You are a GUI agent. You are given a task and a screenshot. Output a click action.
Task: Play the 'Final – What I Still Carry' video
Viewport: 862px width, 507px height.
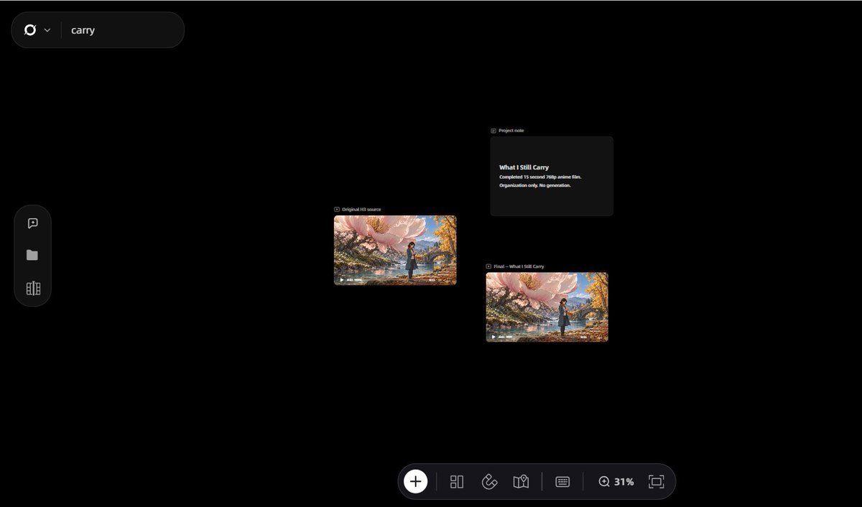(493, 336)
